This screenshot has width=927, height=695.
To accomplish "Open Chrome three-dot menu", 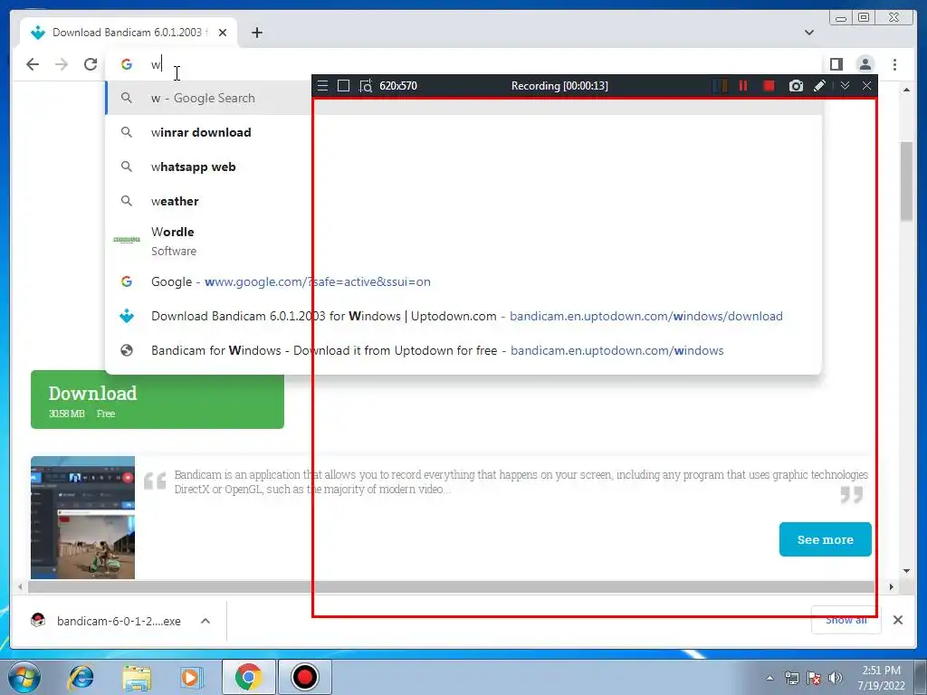I will (894, 64).
